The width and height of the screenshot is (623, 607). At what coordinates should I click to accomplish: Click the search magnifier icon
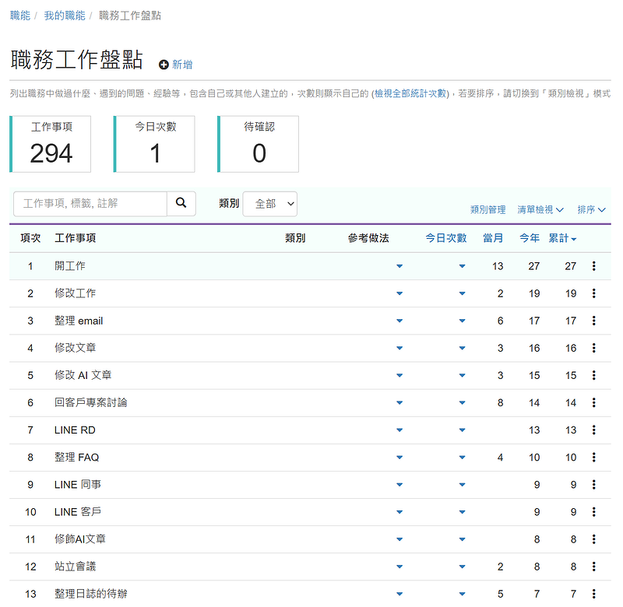click(181, 203)
